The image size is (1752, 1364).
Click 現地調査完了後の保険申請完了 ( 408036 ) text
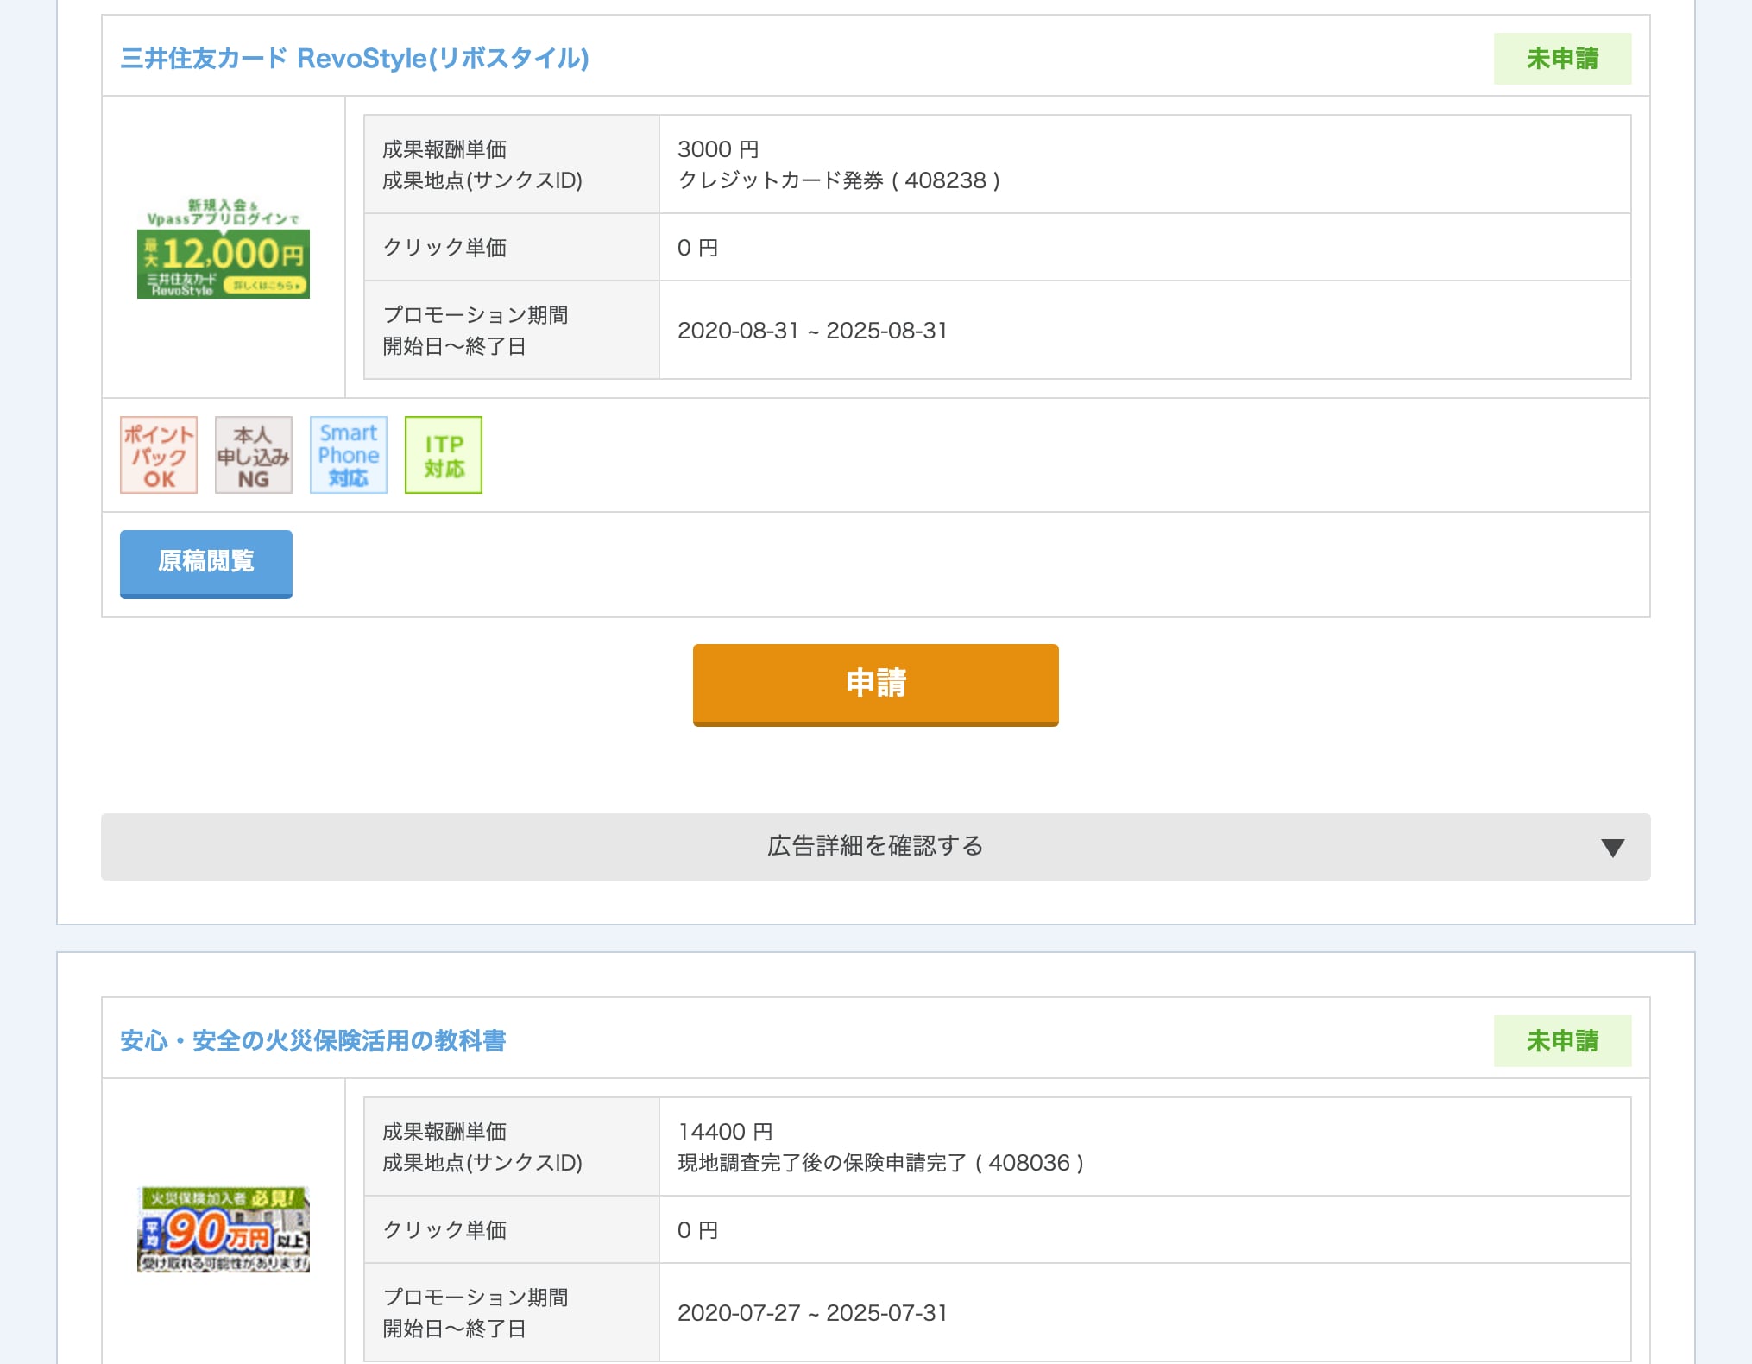tap(880, 1163)
